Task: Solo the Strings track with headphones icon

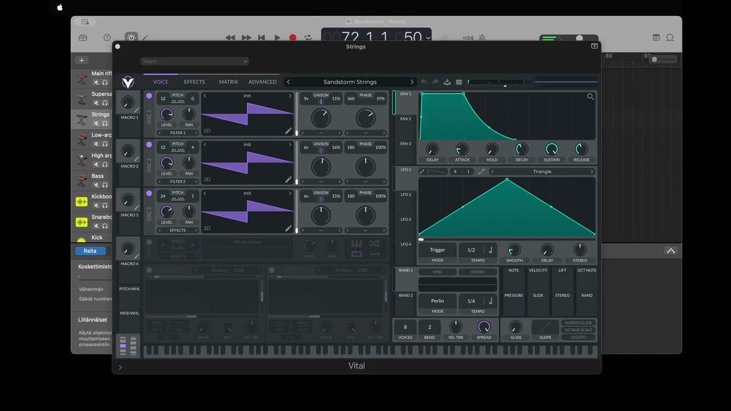Action: (x=105, y=123)
